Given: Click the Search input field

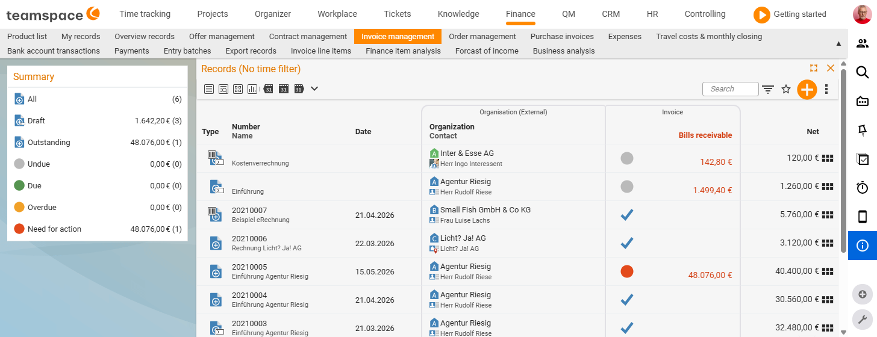Looking at the screenshot, I should tap(731, 89).
